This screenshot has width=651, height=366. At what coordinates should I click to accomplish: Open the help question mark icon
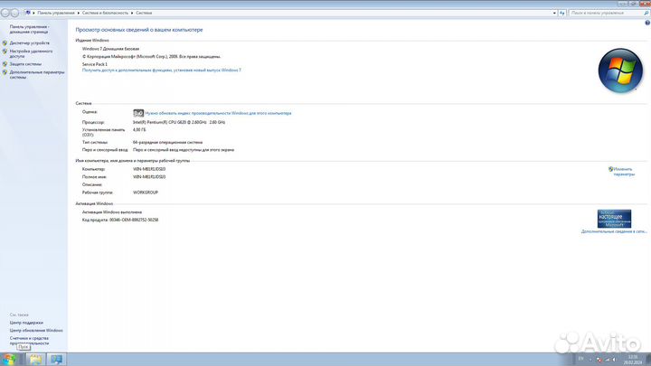tap(646, 23)
